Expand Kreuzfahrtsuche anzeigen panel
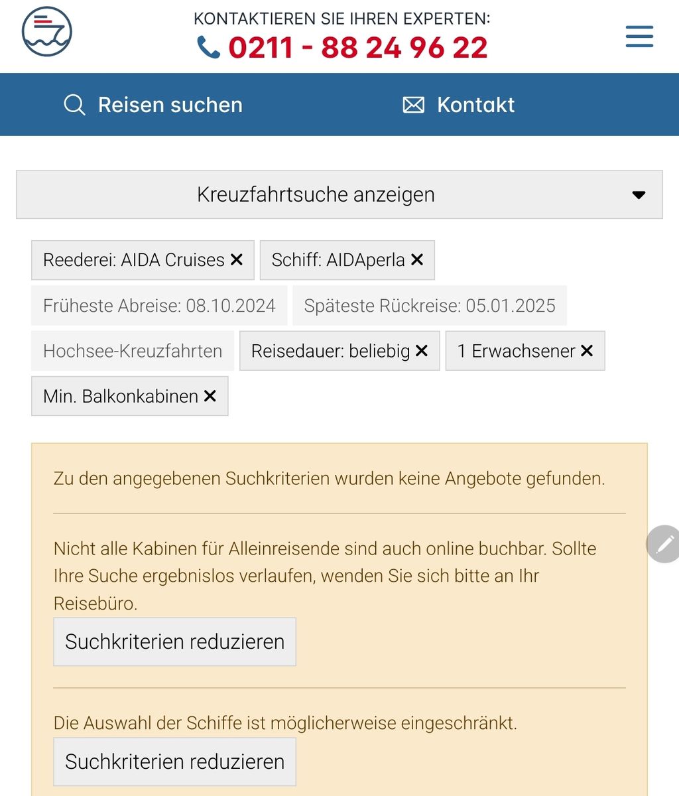Screen dimensions: 679x796 click(x=339, y=194)
